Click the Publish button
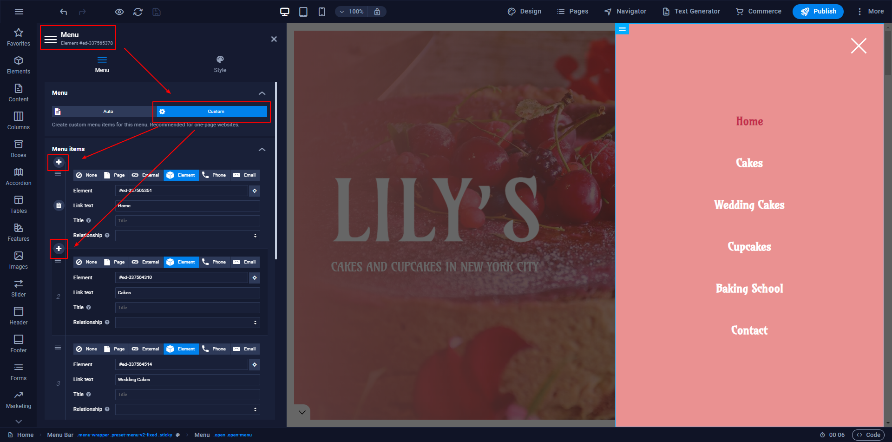Viewport: 892px width, 442px height. click(x=818, y=12)
